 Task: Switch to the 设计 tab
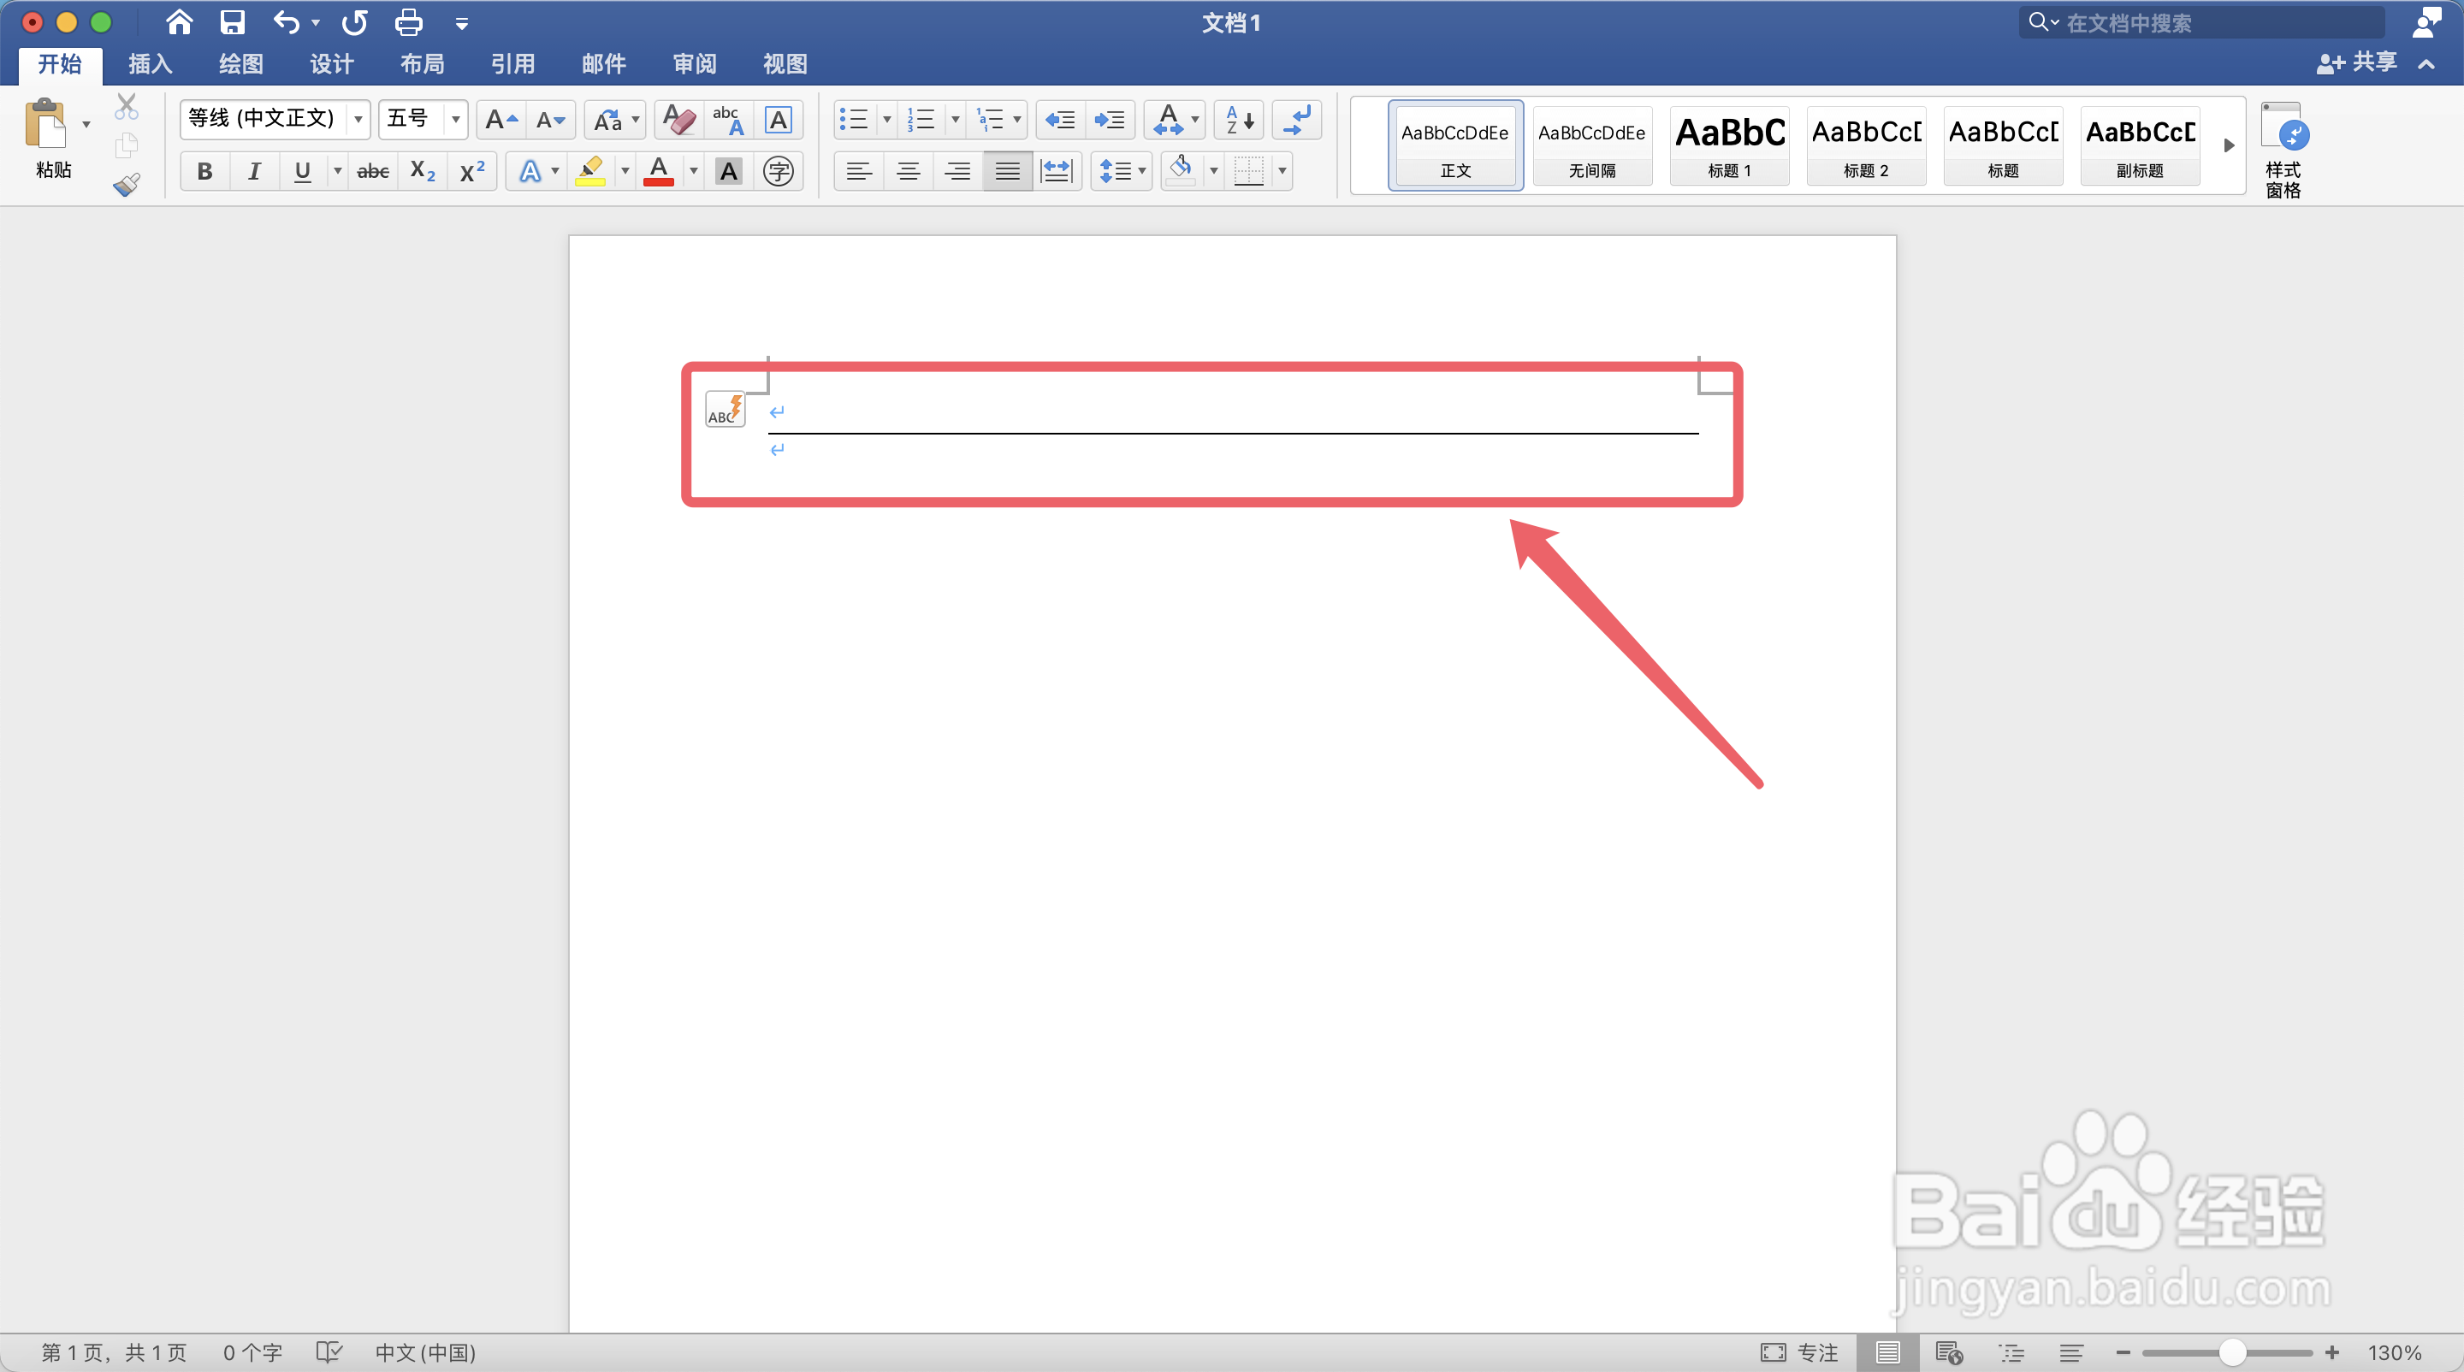click(332, 64)
